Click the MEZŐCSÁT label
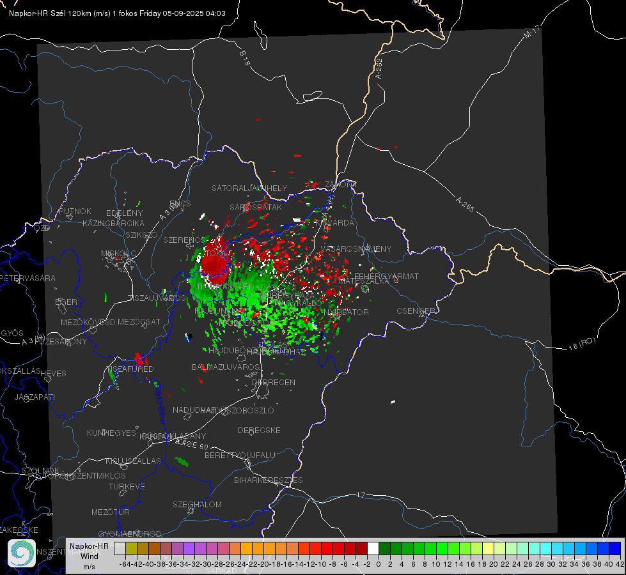The image size is (626, 575). (139, 321)
